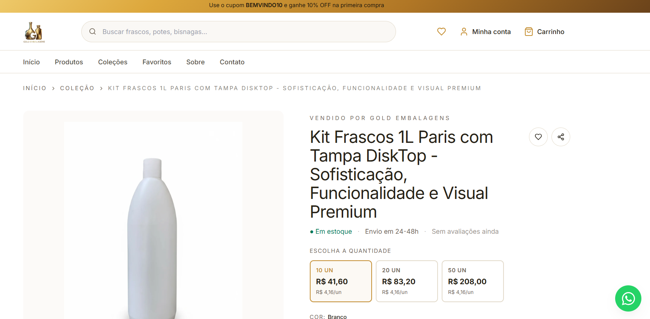Open Minha conta link
650x319 pixels.
tap(486, 32)
